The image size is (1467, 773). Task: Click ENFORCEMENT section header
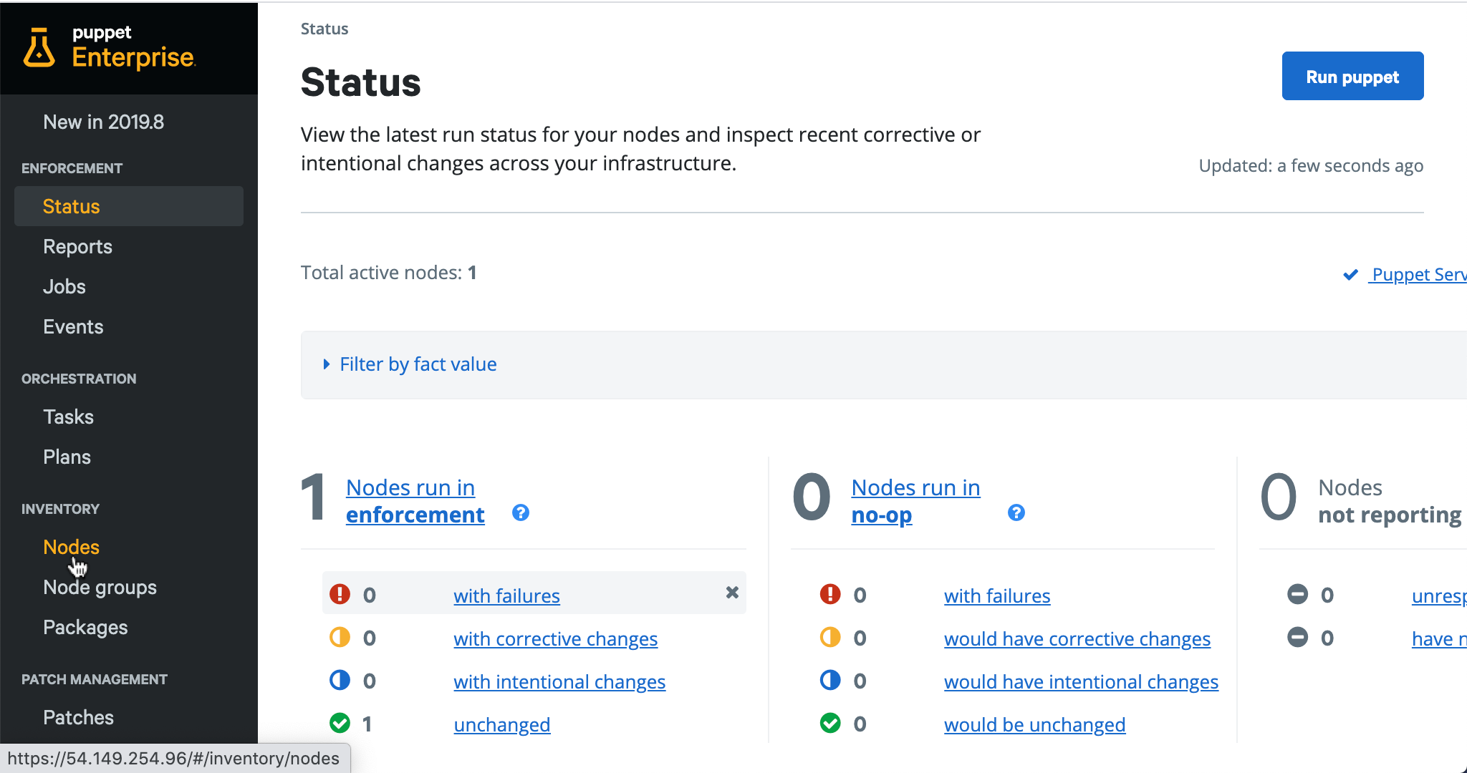tap(72, 168)
